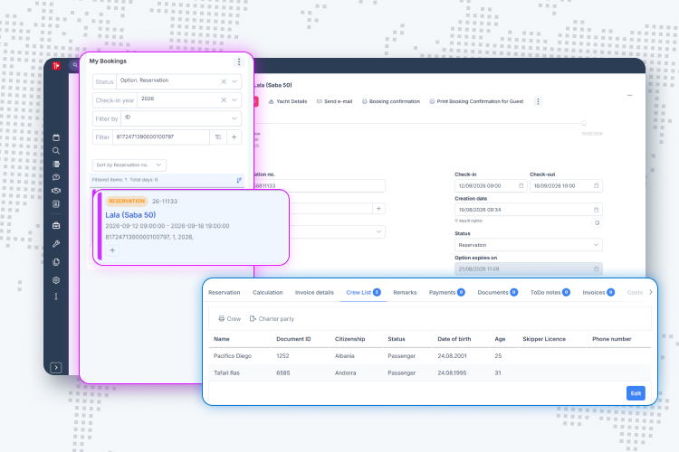Open the Sort by Reservation no. dropdown

click(x=129, y=165)
